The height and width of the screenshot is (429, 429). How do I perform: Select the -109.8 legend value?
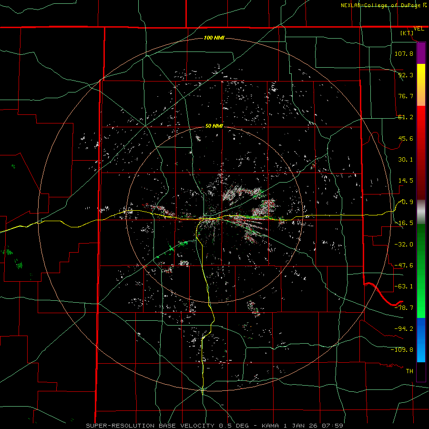[x=402, y=350]
